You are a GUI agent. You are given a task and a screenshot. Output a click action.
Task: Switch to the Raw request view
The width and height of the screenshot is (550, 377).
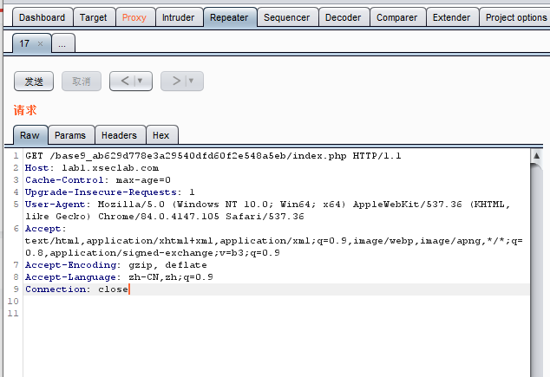[30, 135]
